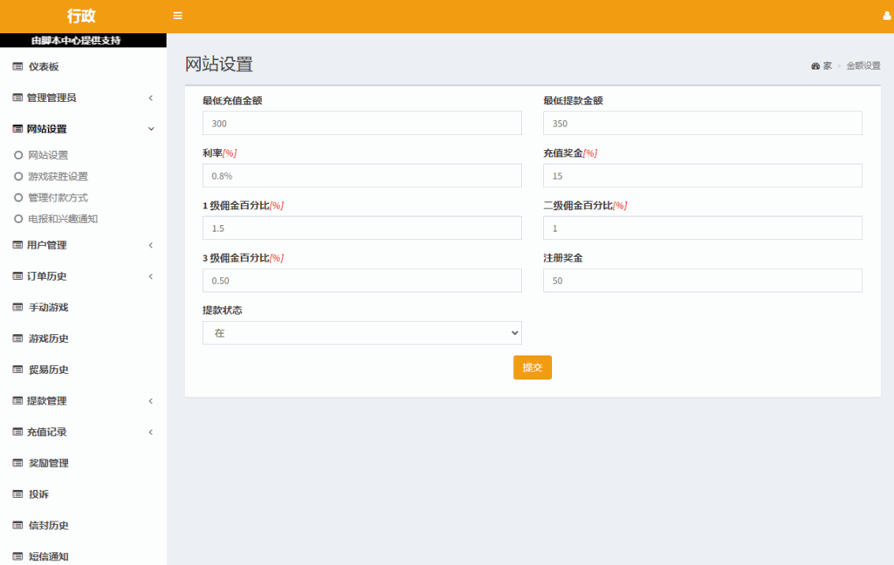The width and height of the screenshot is (894, 565).
Task: Select the 管理付款方式 submenu item
Action: (x=58, y=198)
